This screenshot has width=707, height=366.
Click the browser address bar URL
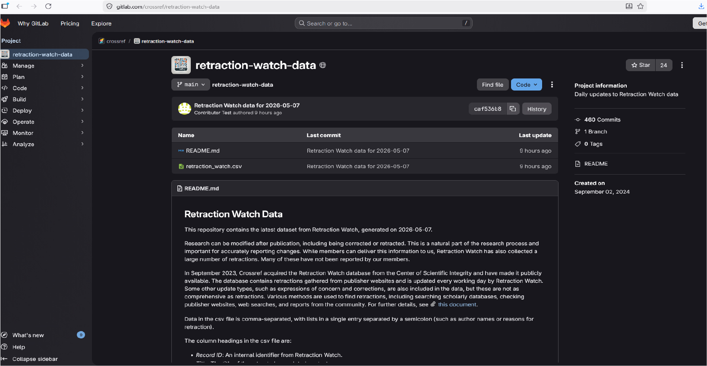pos(168,6)
